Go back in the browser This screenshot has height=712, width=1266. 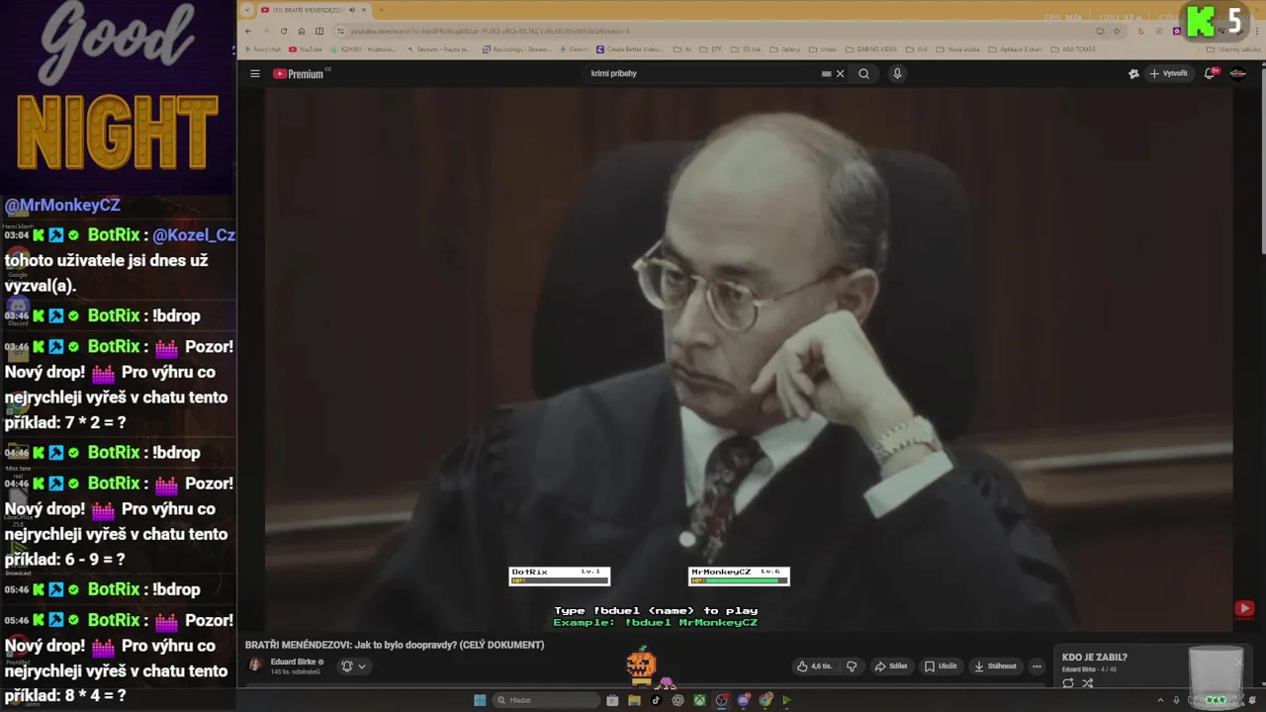tap(248, 31)
